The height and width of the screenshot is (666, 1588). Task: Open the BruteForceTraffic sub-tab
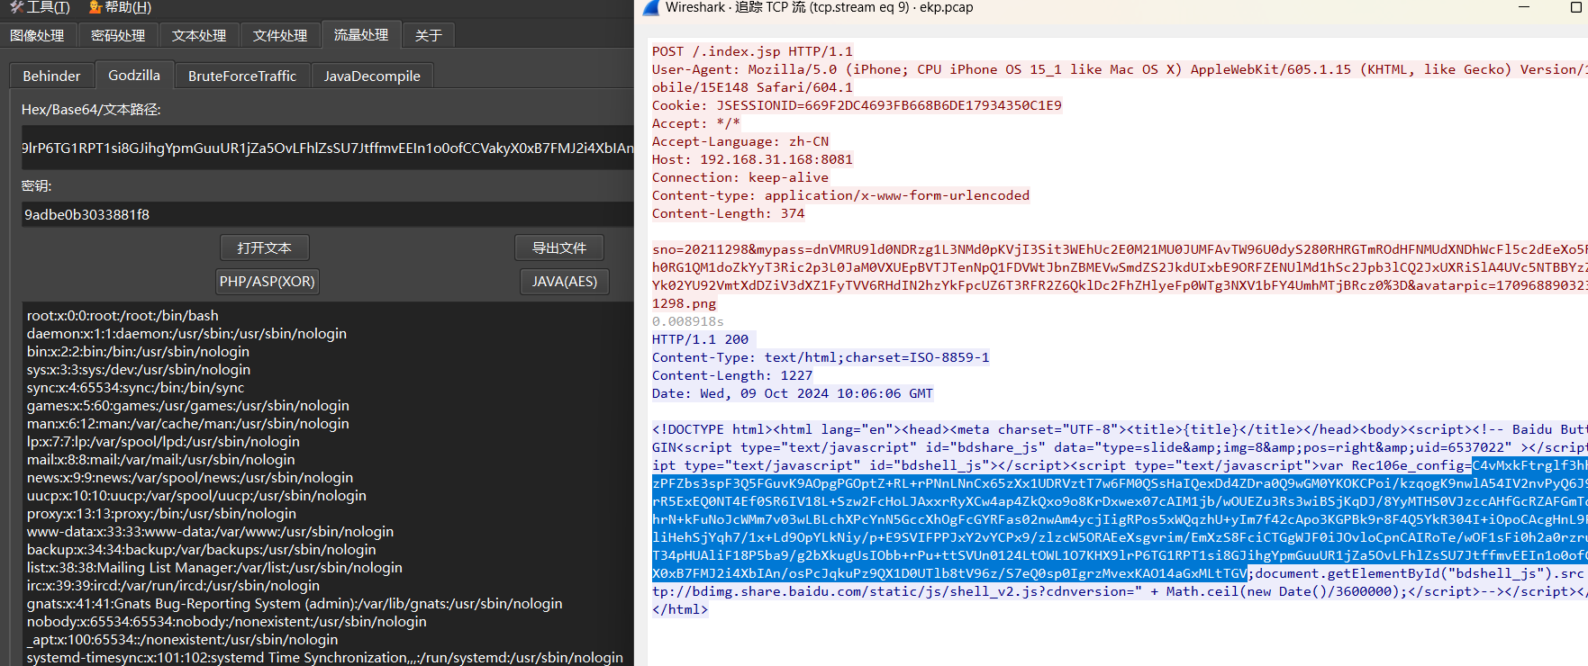[242, 76]
